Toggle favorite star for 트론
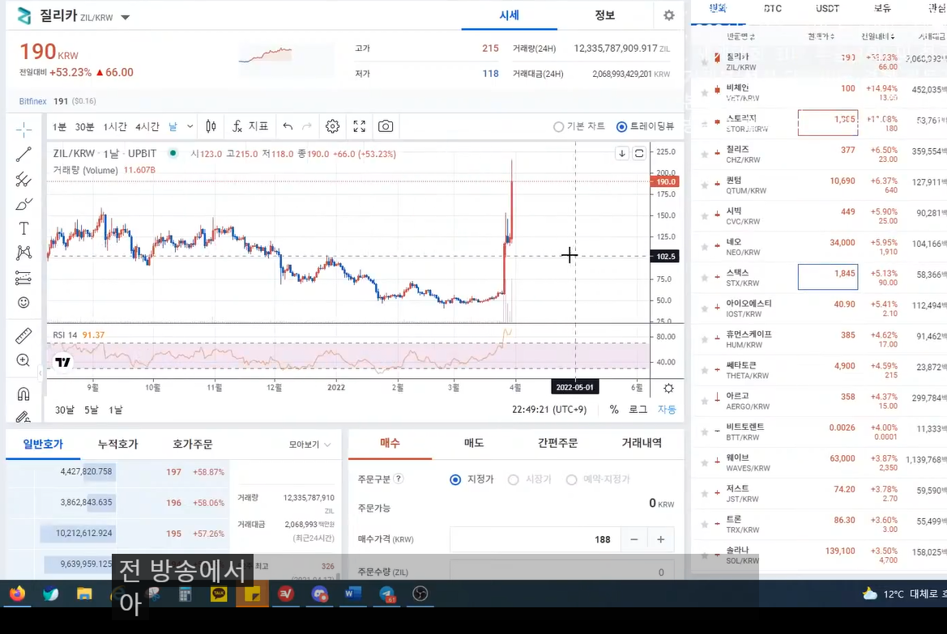Viewport: 947px width, 634px height. (x=704, y=524)
